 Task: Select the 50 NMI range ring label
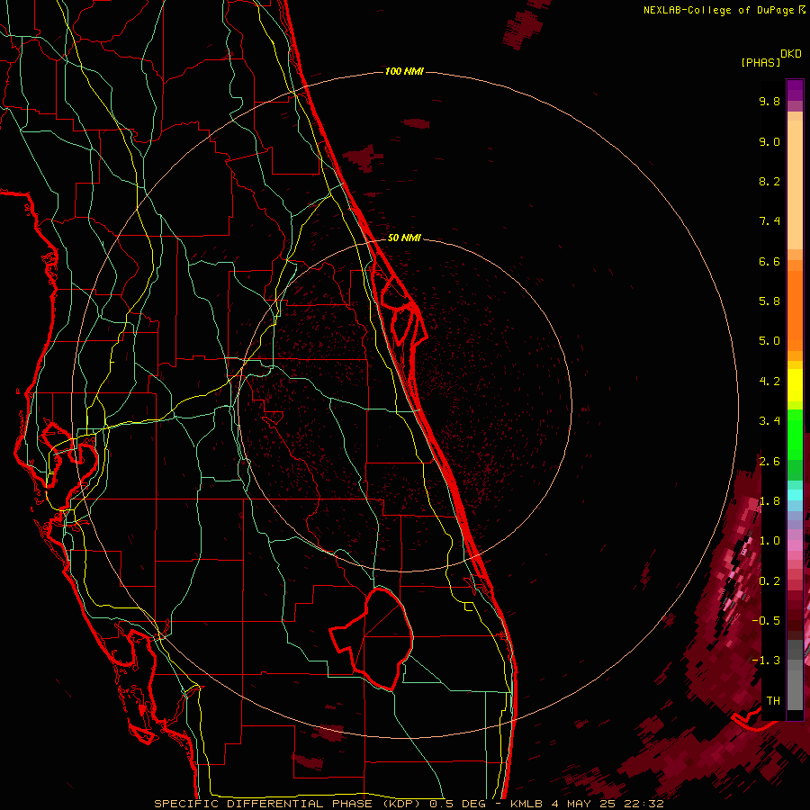[404, 238]
